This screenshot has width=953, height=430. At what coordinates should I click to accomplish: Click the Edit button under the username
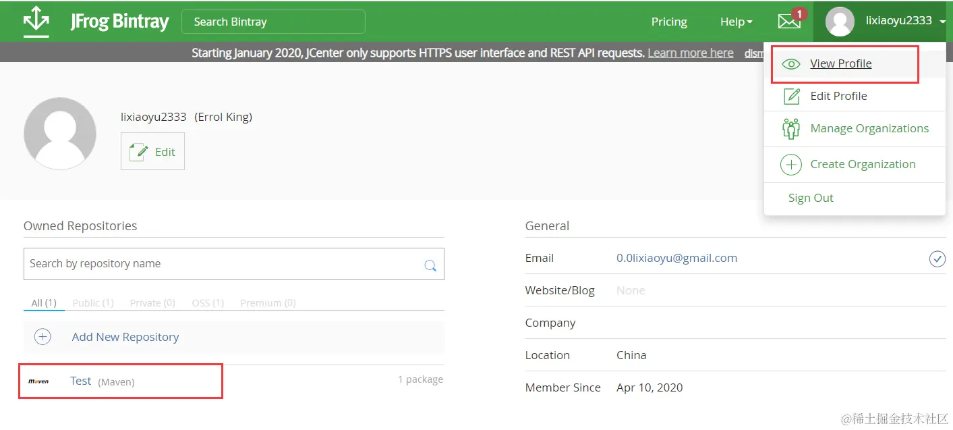(x=152, y=151)
